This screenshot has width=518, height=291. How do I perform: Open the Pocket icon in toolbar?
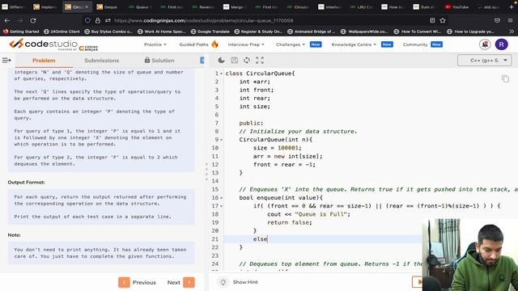pos(497,20)
